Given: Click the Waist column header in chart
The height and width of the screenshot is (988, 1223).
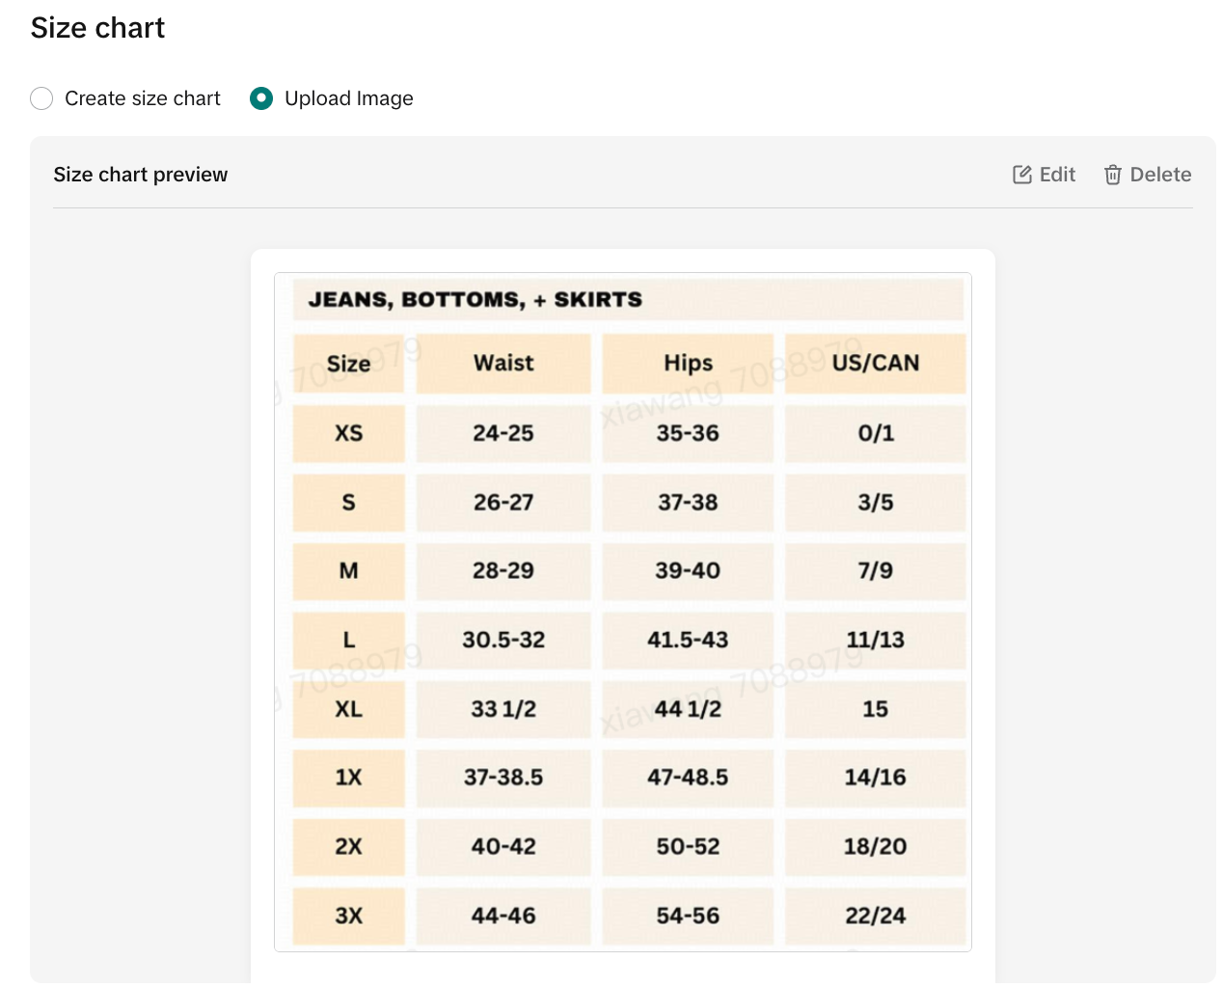Looking at the screenshot, I should (503, 363).
